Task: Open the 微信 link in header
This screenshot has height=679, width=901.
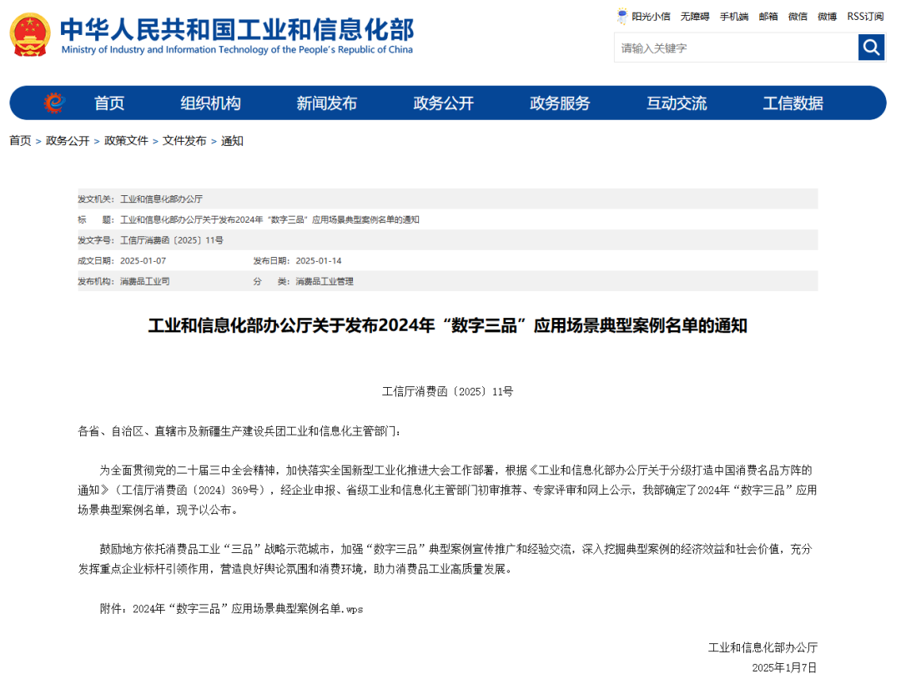Action: pos(798,16)
